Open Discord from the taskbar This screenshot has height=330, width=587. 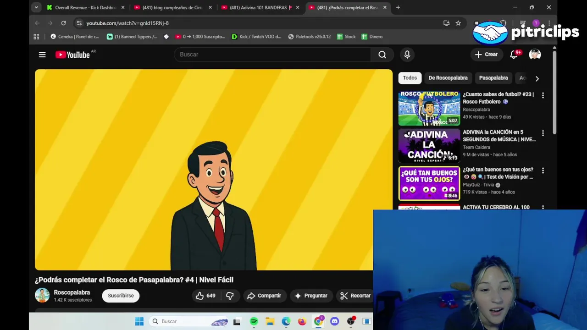pos(335,321)
